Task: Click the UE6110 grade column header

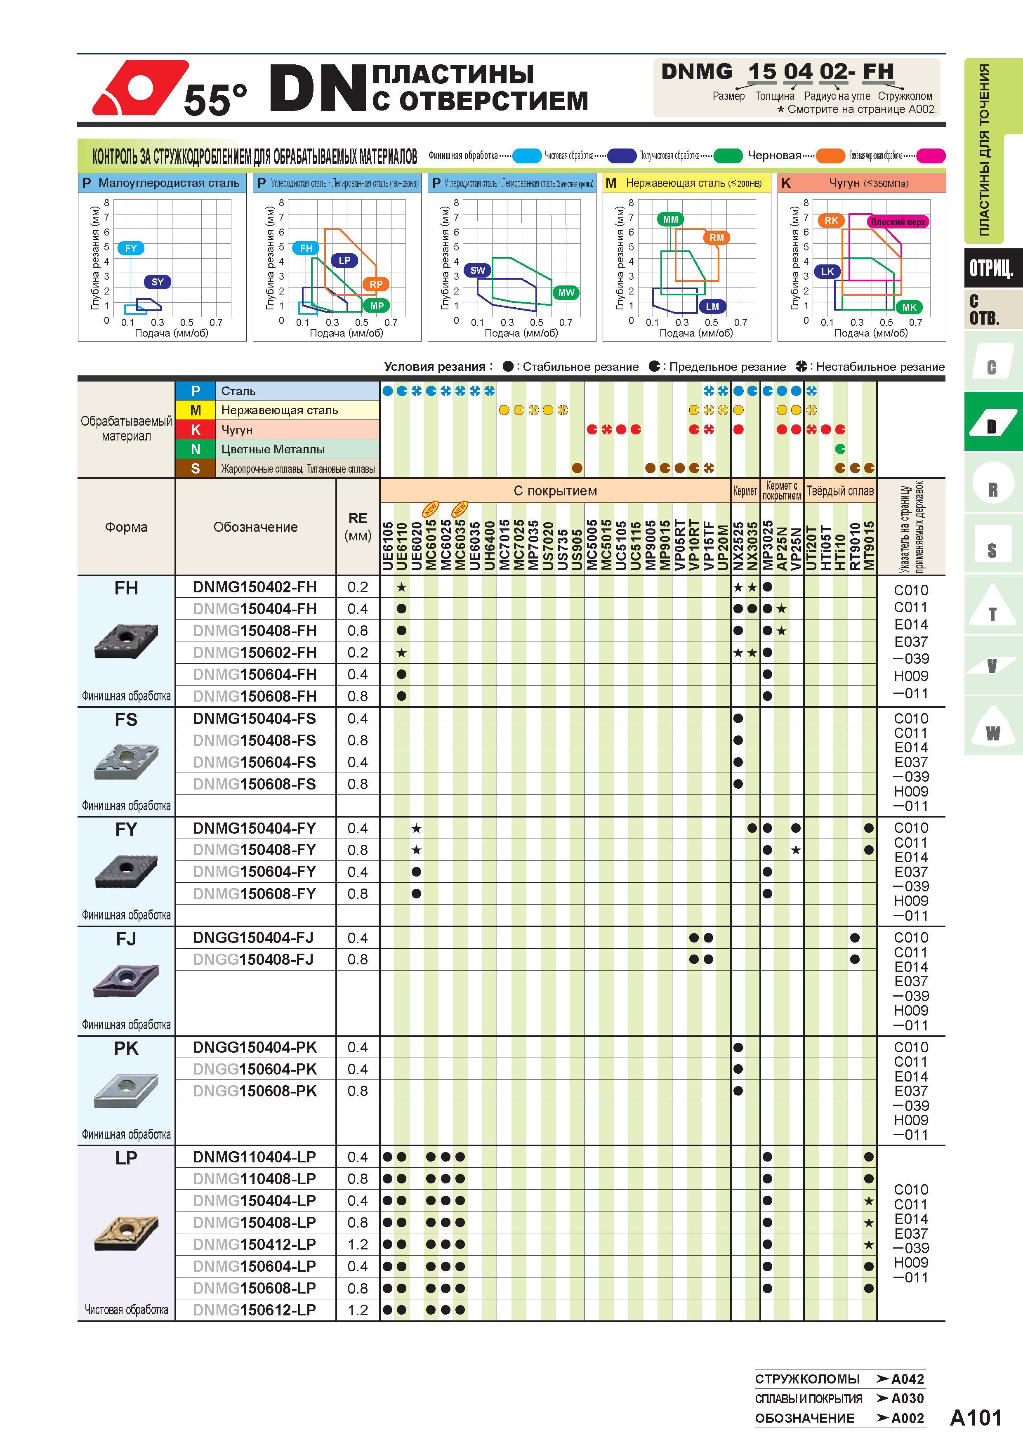Action: [401, 546]
